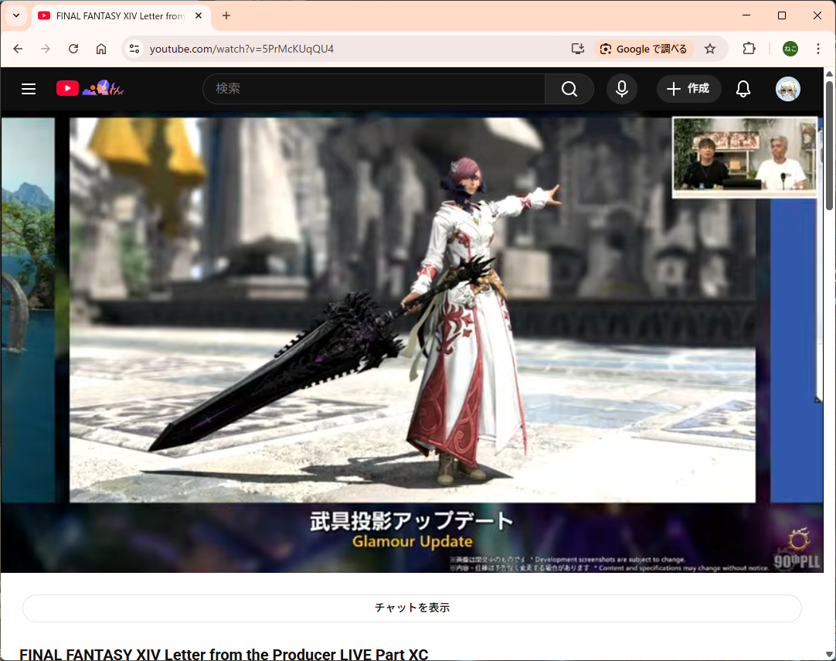Image resolution: width=836 pixels, height=661 pixels.
Task: Click the magnifier search button
Action: tap(569, 89)
